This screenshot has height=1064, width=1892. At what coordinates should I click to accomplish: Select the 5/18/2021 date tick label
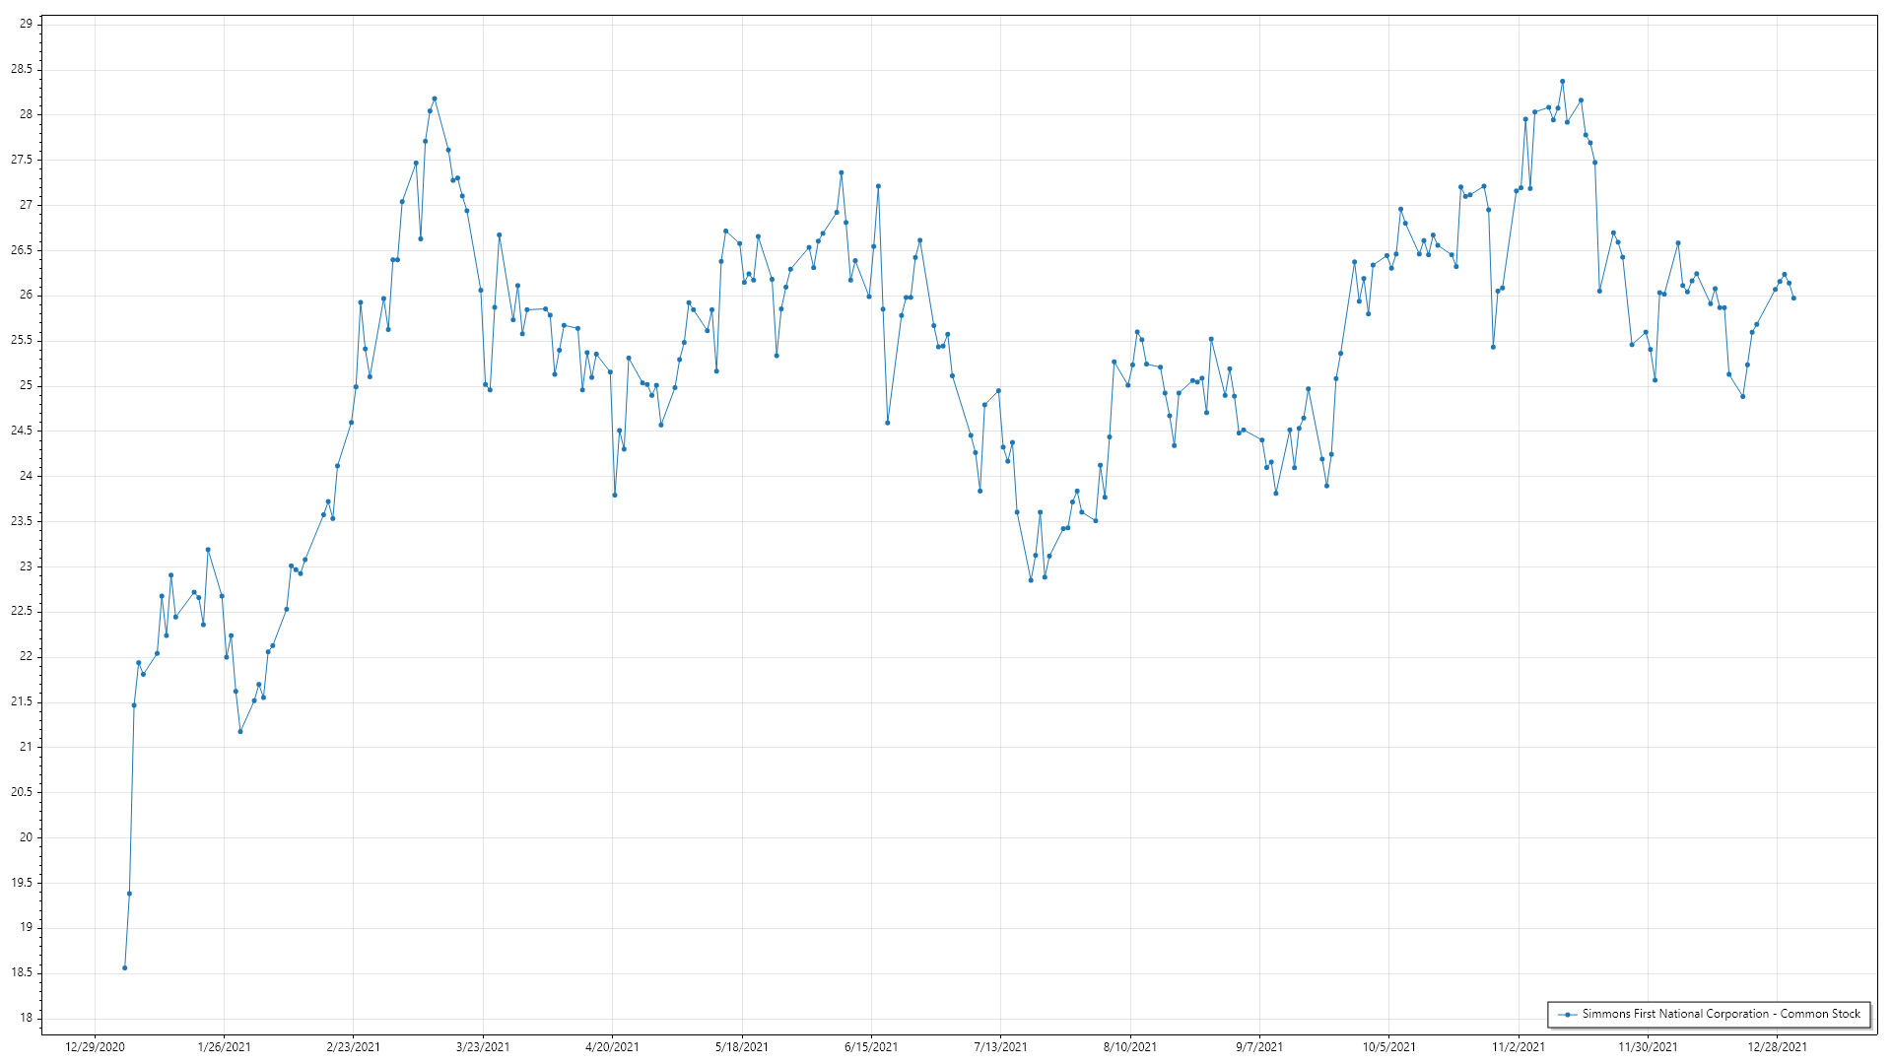(742, 1046)
